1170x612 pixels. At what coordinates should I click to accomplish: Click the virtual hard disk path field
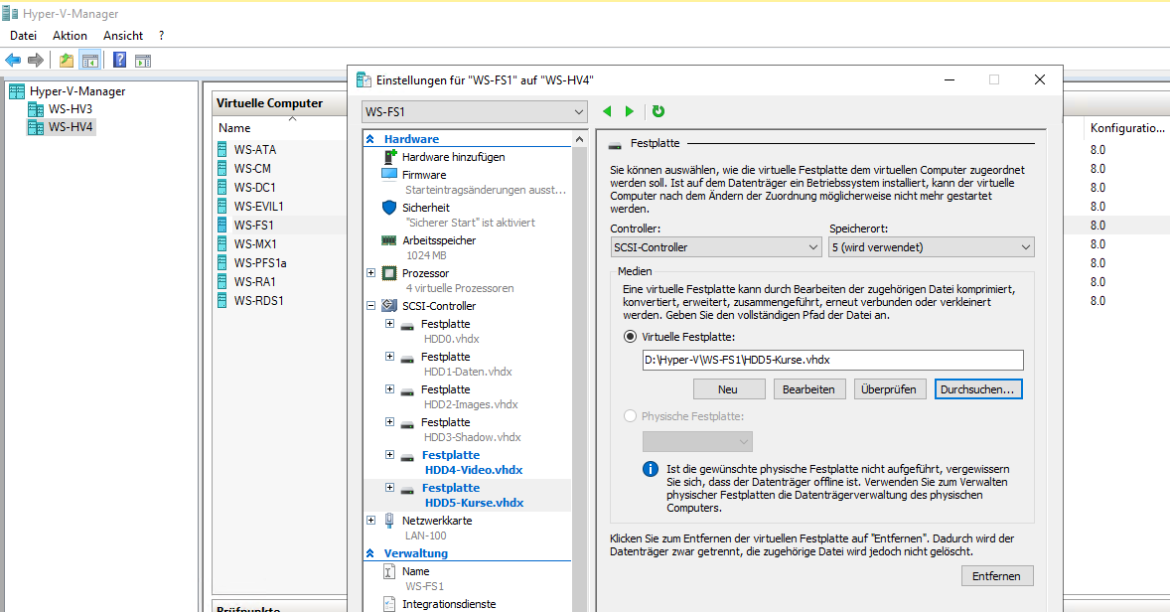point(832,360)
